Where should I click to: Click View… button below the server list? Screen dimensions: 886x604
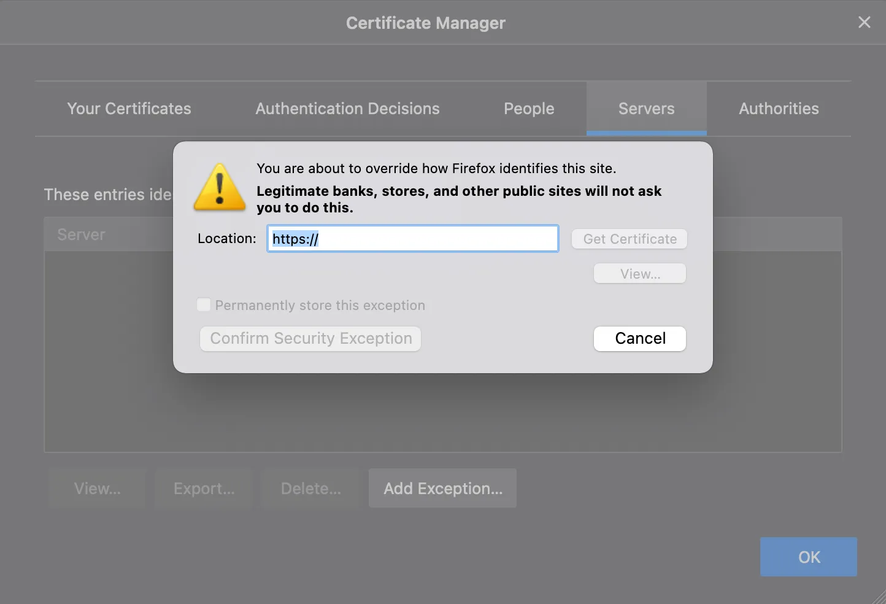tap(97, 489)
